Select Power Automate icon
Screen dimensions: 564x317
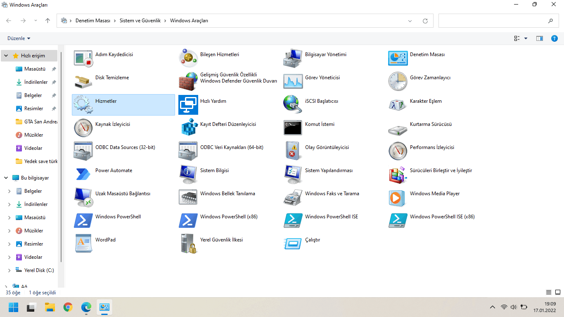tap(83, 174)
